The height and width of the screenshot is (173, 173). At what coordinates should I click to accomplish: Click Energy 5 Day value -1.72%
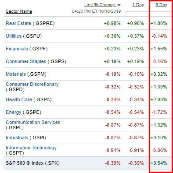click(x=159, y=112)
